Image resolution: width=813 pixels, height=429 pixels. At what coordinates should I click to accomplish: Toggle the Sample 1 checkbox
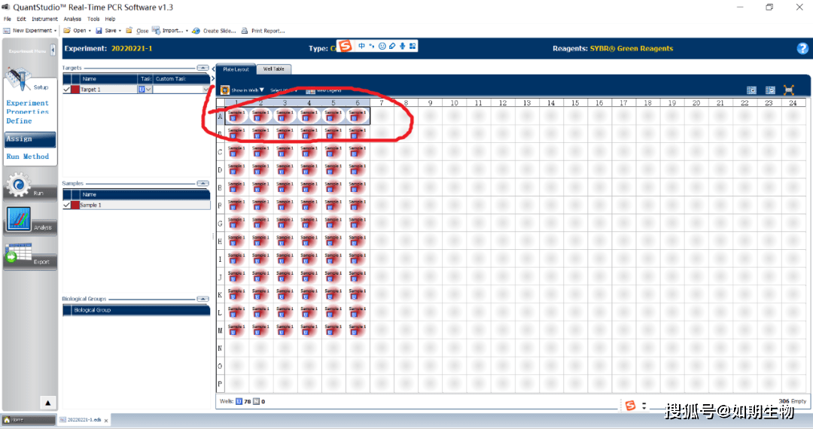(x=66, y=205)
